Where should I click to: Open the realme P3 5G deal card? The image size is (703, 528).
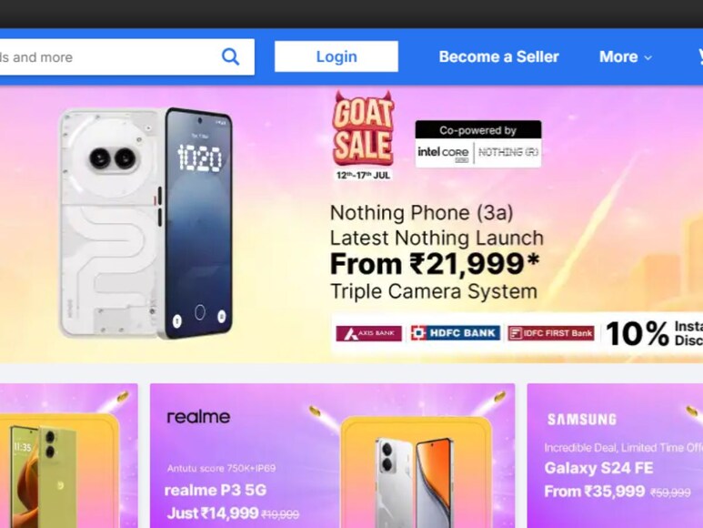(332, 455)
